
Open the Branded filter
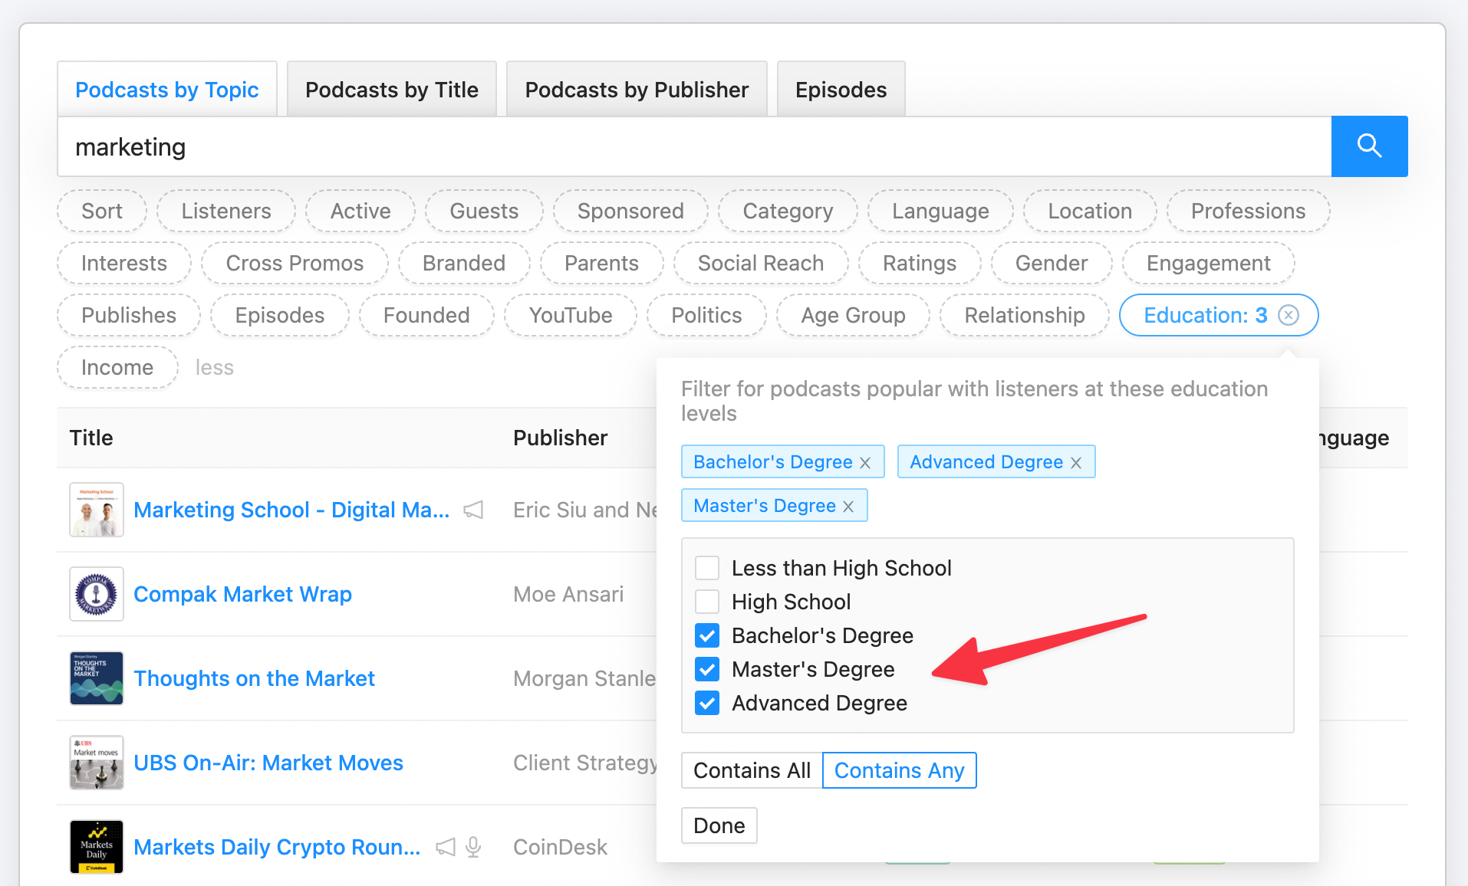point(464,263)
